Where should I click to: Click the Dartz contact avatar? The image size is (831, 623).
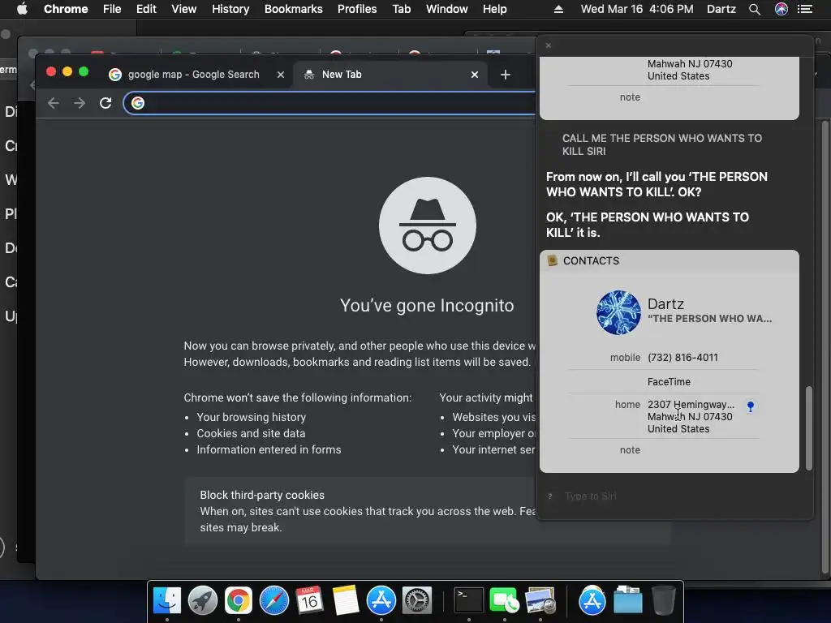(618, 312)
